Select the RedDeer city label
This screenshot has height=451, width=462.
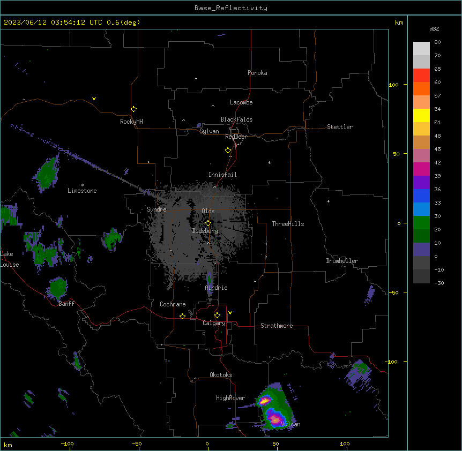[x=236, y=137]
